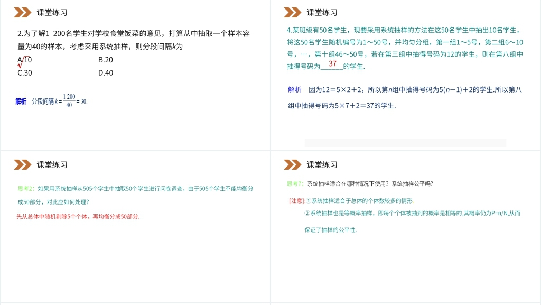The width and height of the screenshot is (541, 305).
Task: Select answer option A.10
Action: coord(25,60)
